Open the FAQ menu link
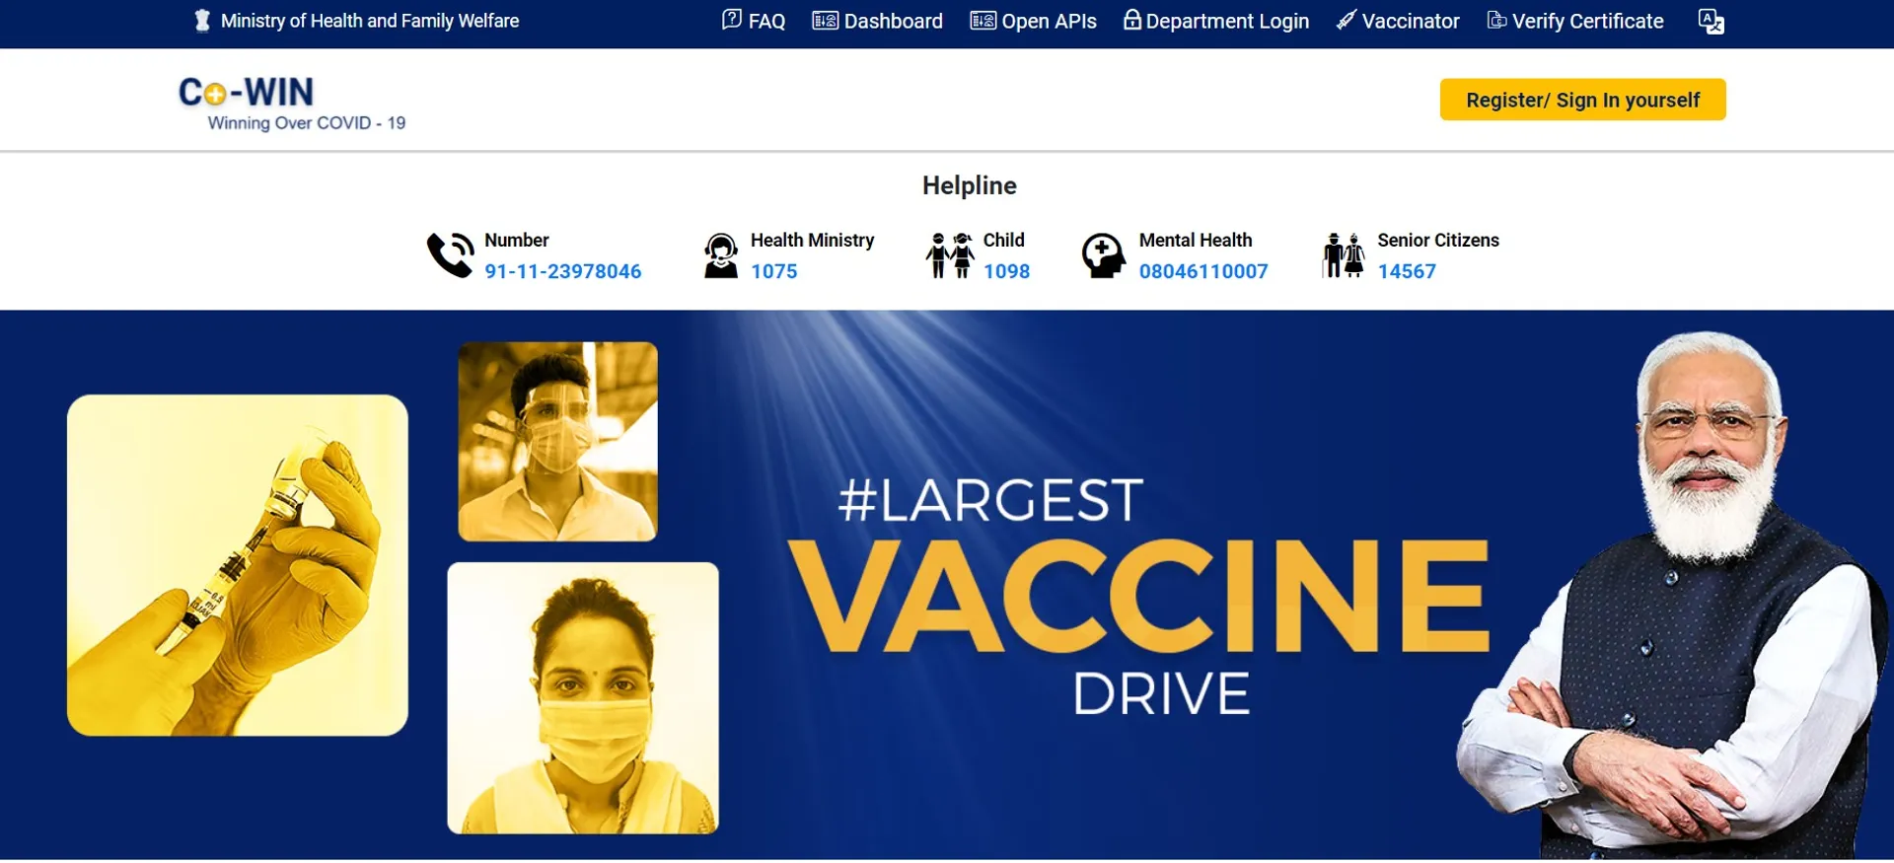1894x863 pixels. 766,21
